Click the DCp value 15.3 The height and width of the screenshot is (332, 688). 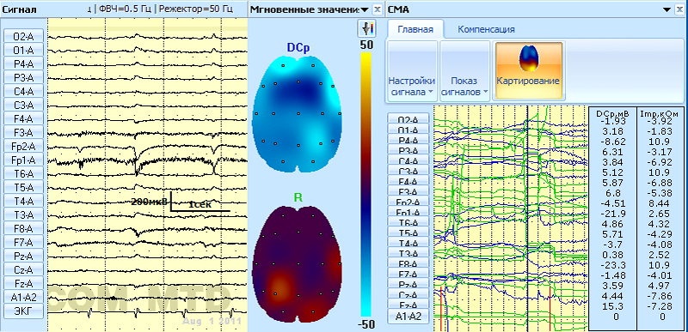[613, 306]
